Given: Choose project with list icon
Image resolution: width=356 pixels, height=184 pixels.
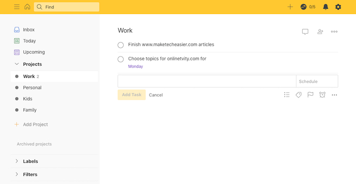Looking at the screenshot, I should point(287,95).
